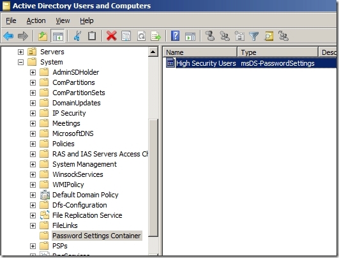This screenshot has width=339, height=258.
Task: Expand the PSPs node
Action: (x=33, y=246)
